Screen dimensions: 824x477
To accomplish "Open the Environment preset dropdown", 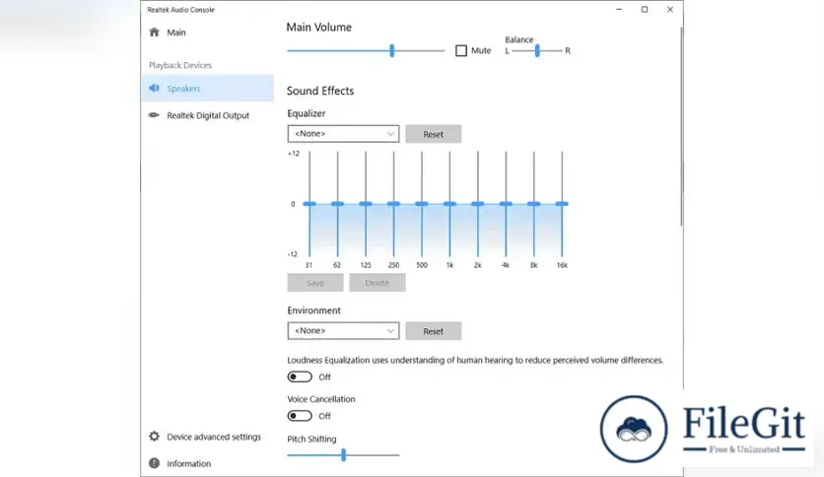I will pos(343,330).
